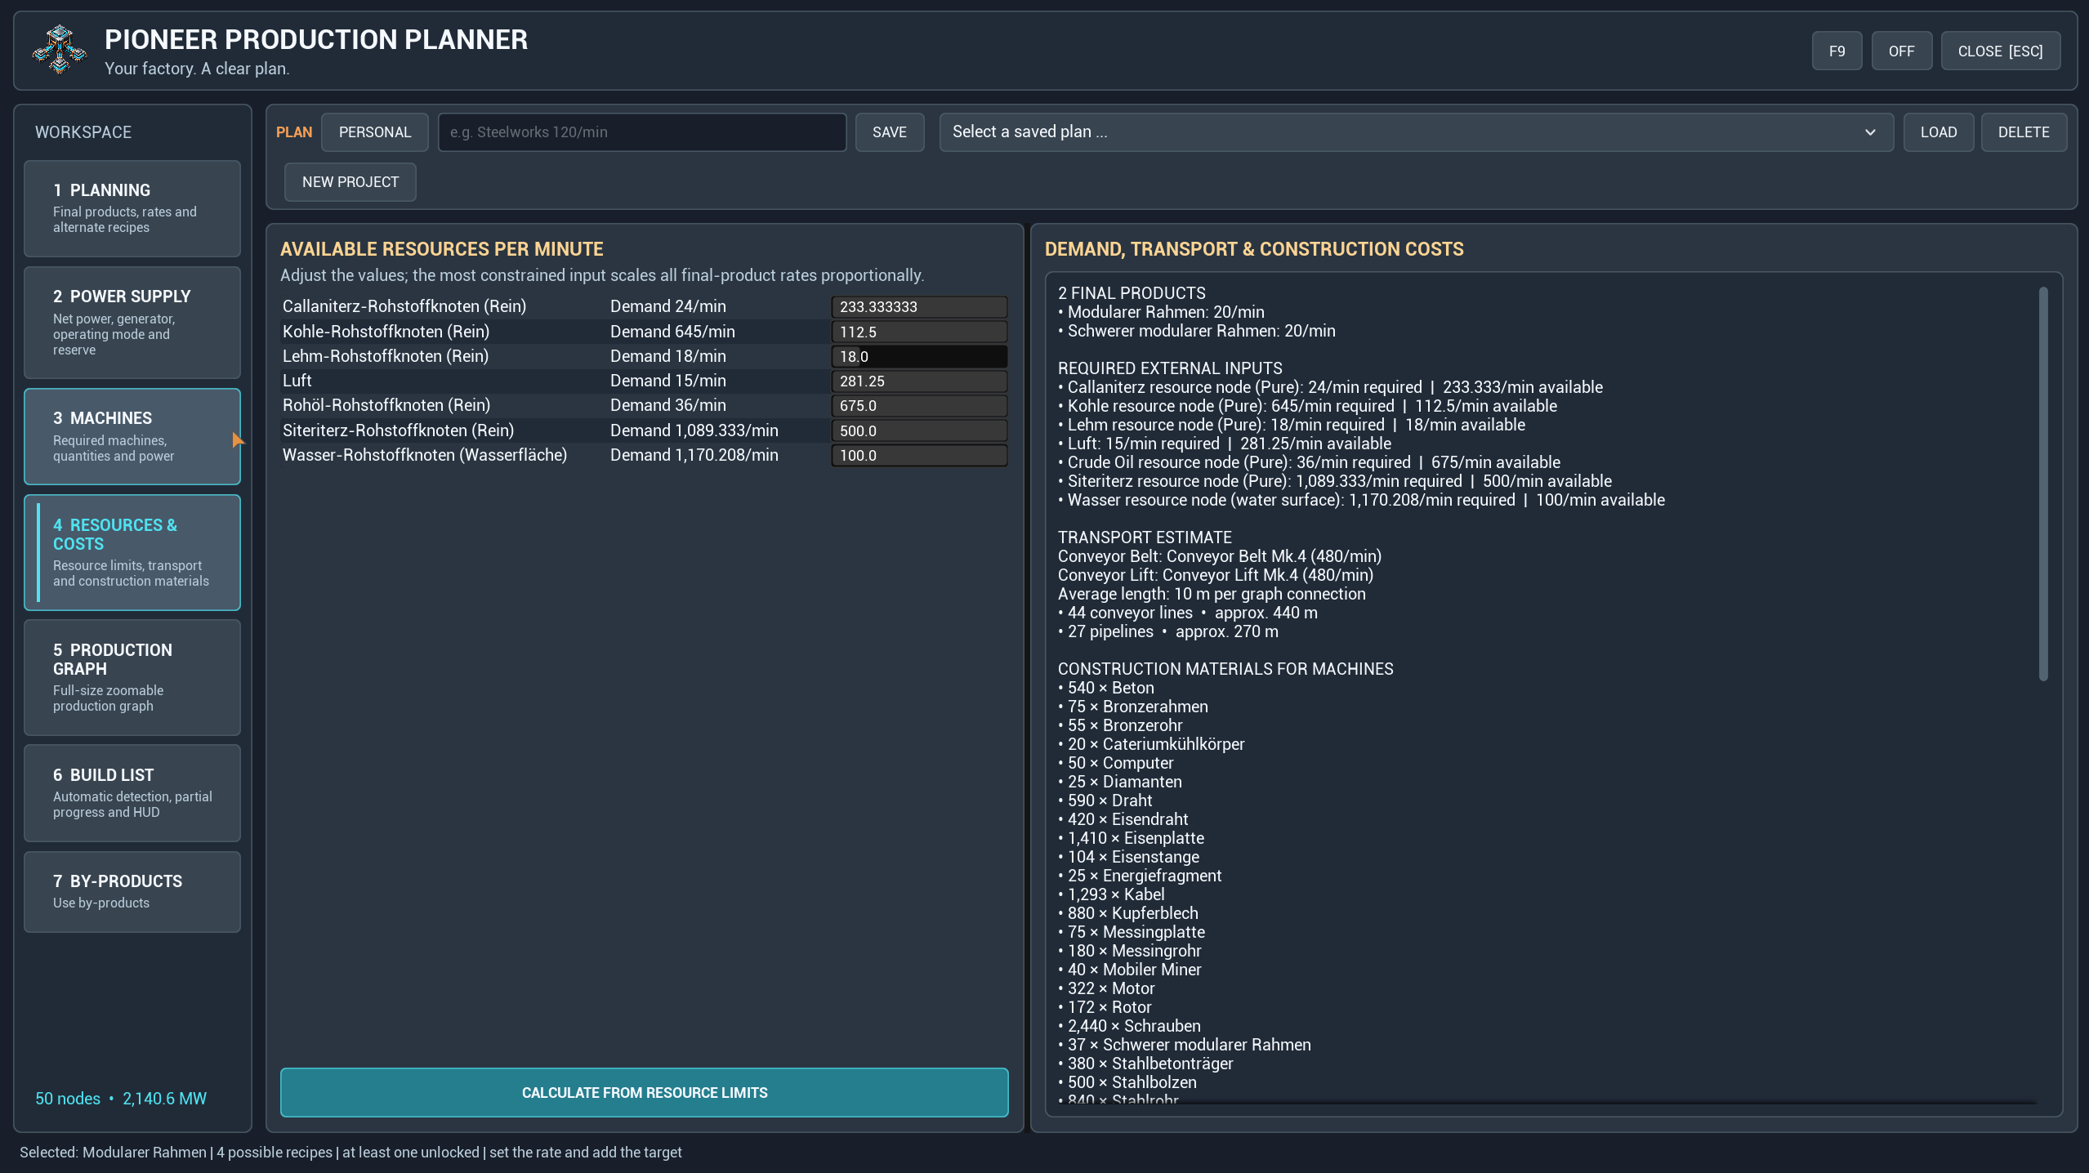Edit Rohöl-Rohstoffknoten available value 675.0
Viewport: 2089px width, 1173px height.
918,406
